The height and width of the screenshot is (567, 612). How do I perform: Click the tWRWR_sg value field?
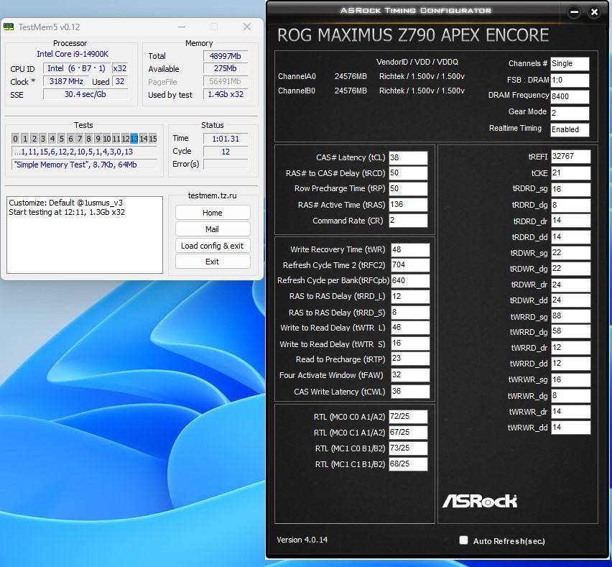(x=570, y=379)
